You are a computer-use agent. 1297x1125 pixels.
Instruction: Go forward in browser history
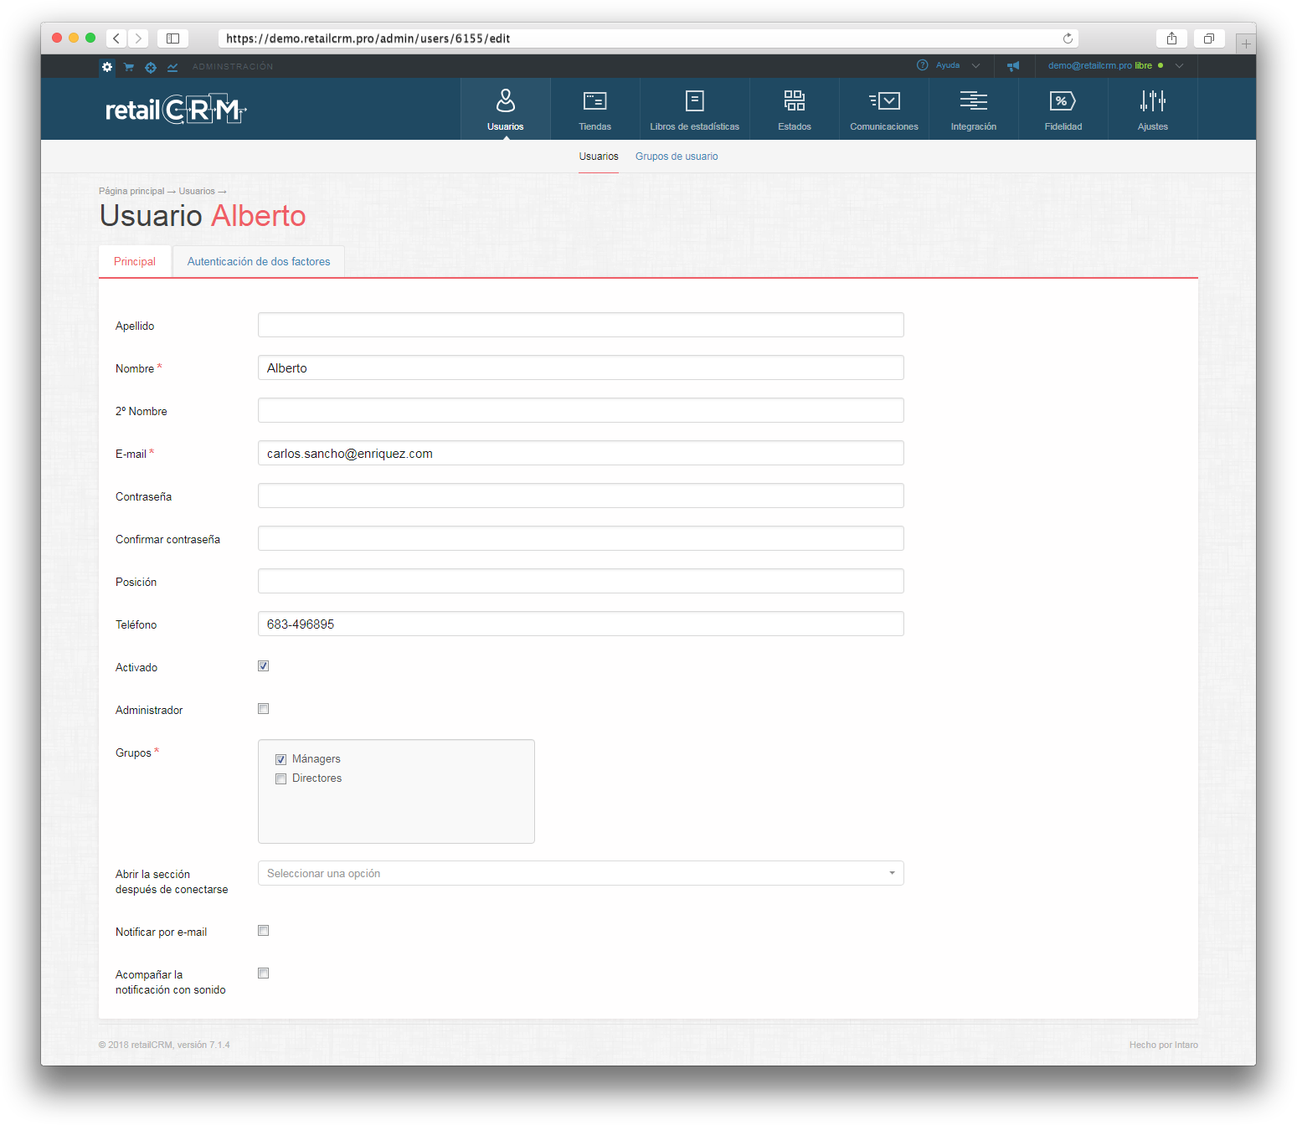(x=139, y=39)
